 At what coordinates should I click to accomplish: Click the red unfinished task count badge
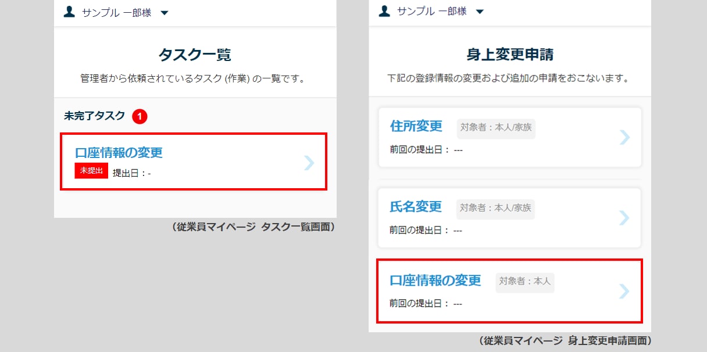(x=140, y=117)
